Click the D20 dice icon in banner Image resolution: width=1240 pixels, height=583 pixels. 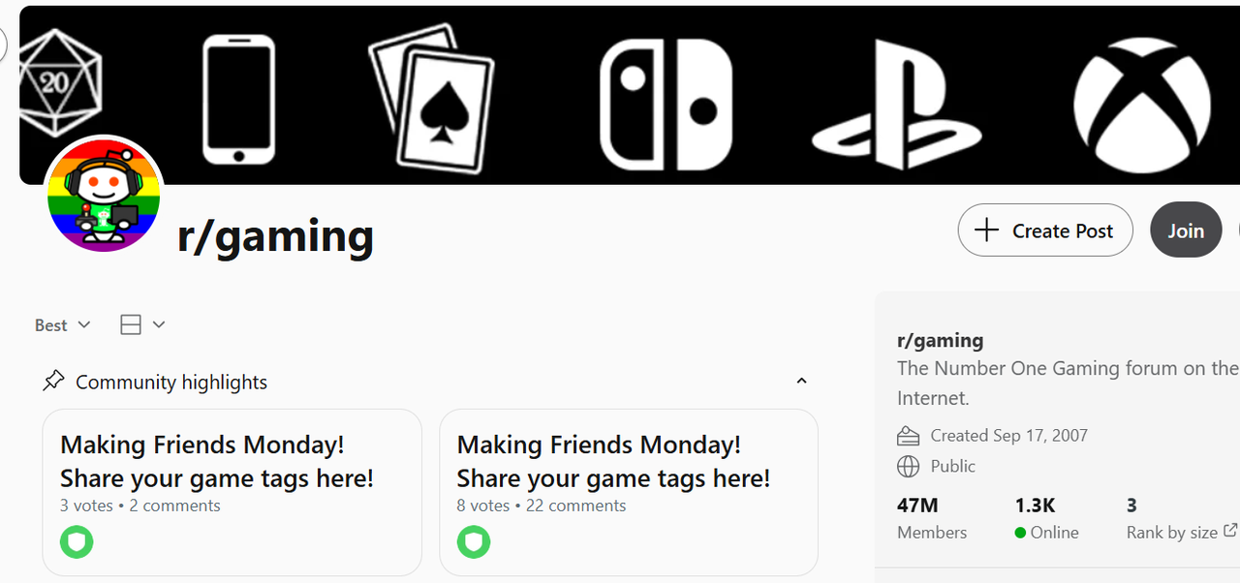tap(58, 81)
